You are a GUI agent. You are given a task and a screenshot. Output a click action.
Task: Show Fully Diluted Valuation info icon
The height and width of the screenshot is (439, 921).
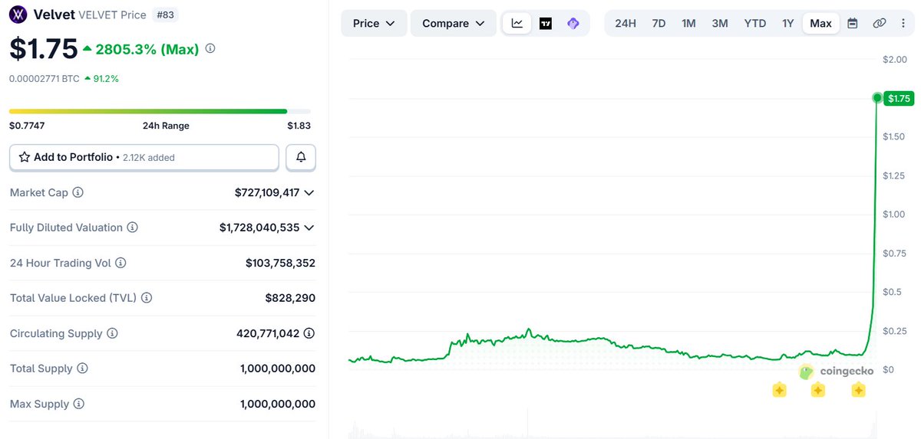(x=132, y=228)
